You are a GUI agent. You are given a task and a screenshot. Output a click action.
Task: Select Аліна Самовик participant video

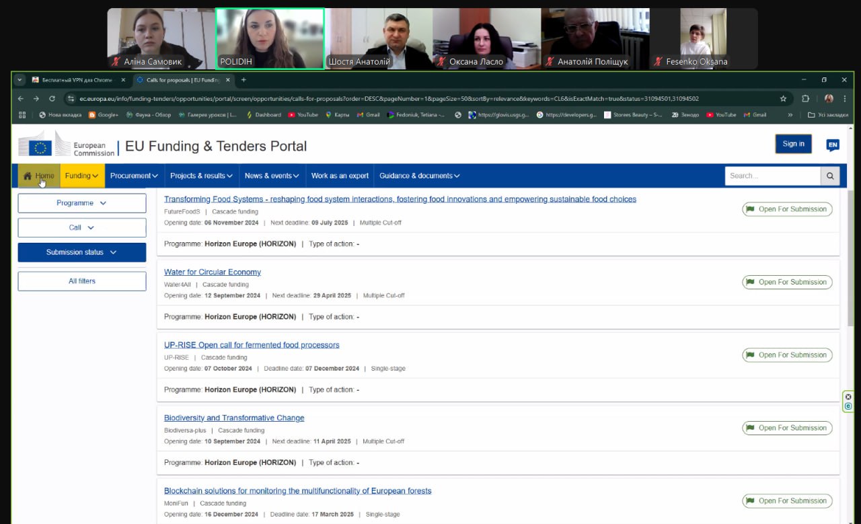161,38
